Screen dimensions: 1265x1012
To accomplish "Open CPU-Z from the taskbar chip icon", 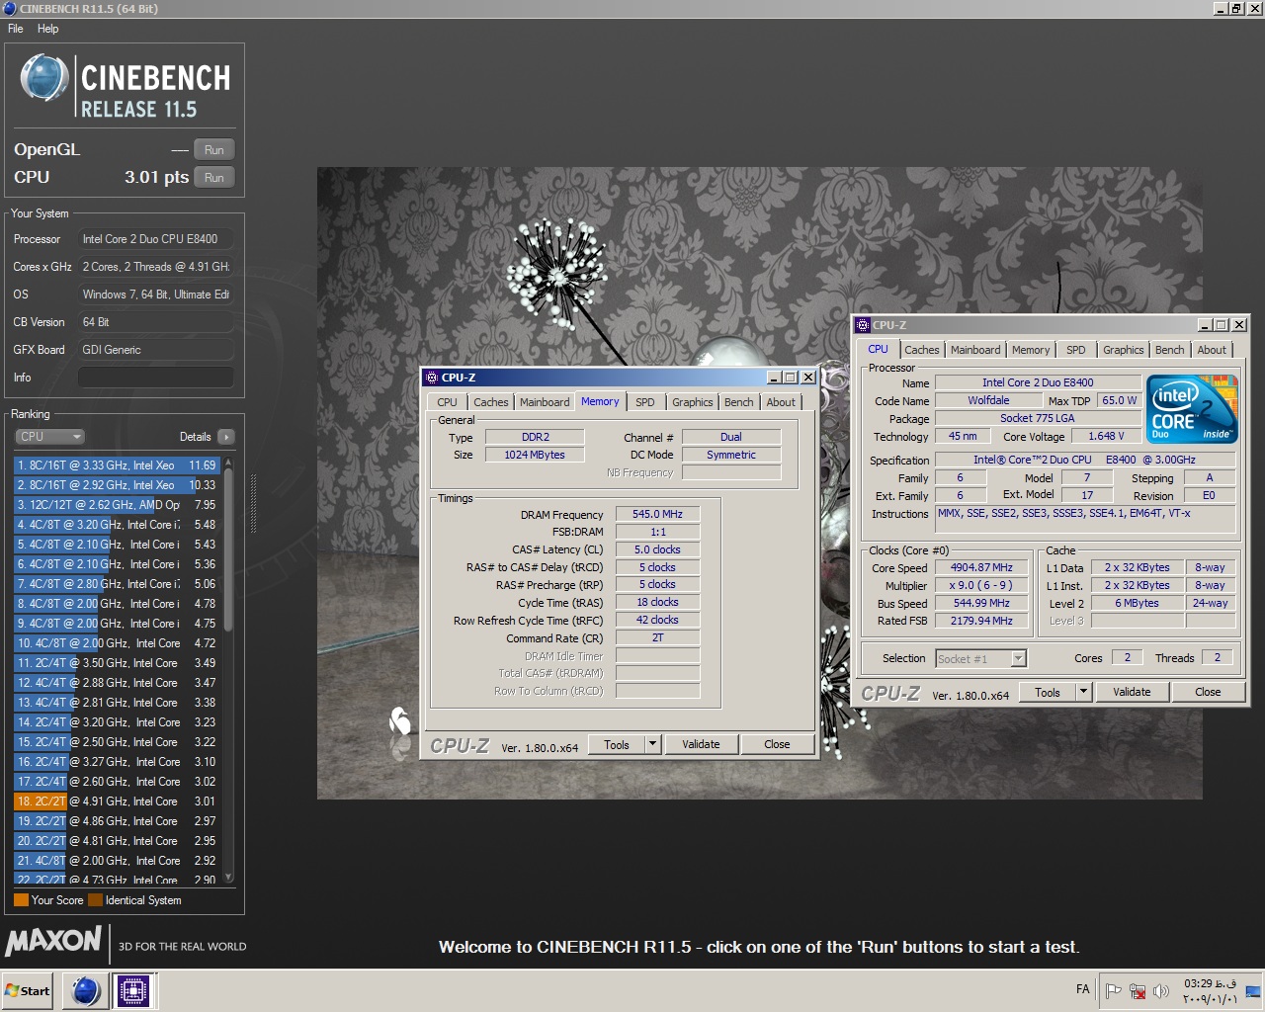I will point(133,990).
